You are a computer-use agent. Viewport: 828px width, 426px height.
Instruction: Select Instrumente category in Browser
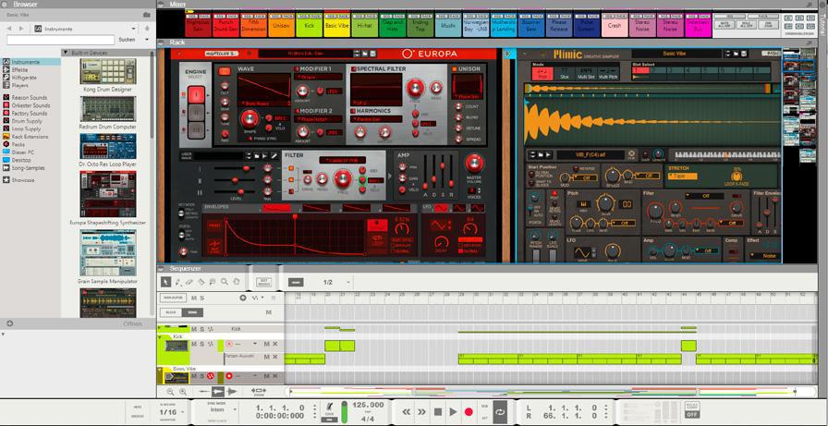[30, 62]
